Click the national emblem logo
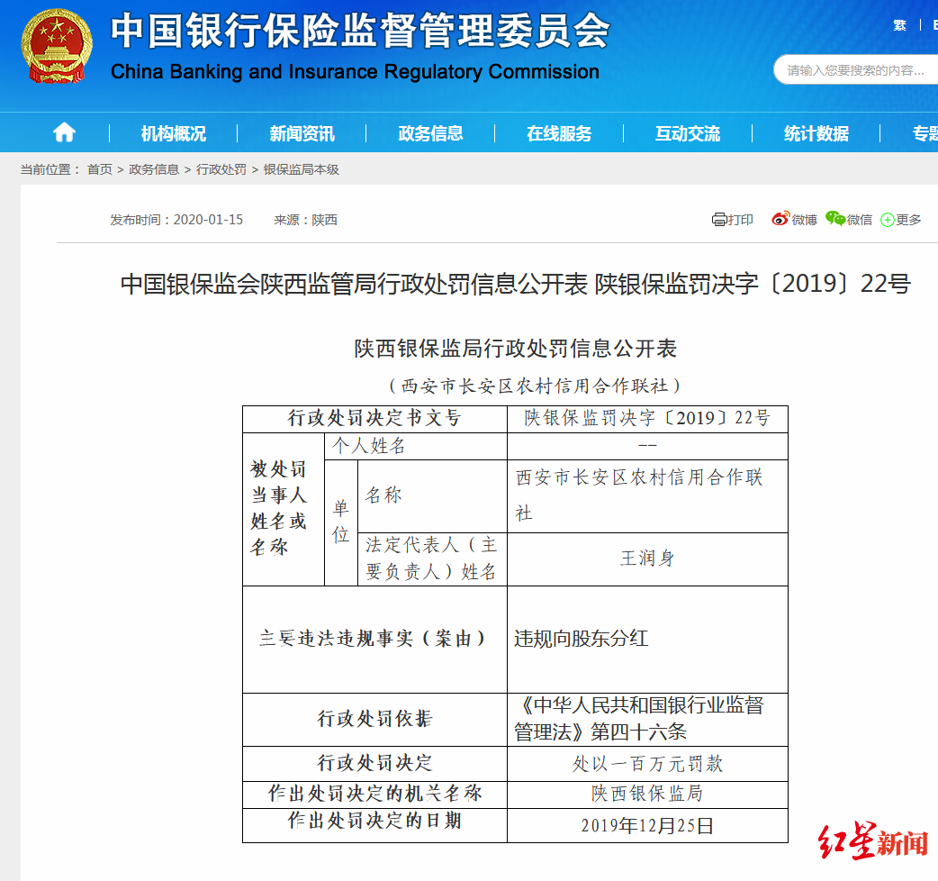 (x=57, y=45)
